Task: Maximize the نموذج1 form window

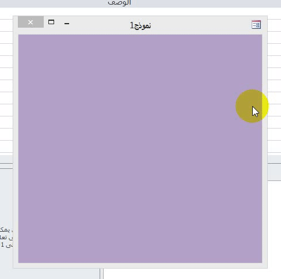Action: 51,22
